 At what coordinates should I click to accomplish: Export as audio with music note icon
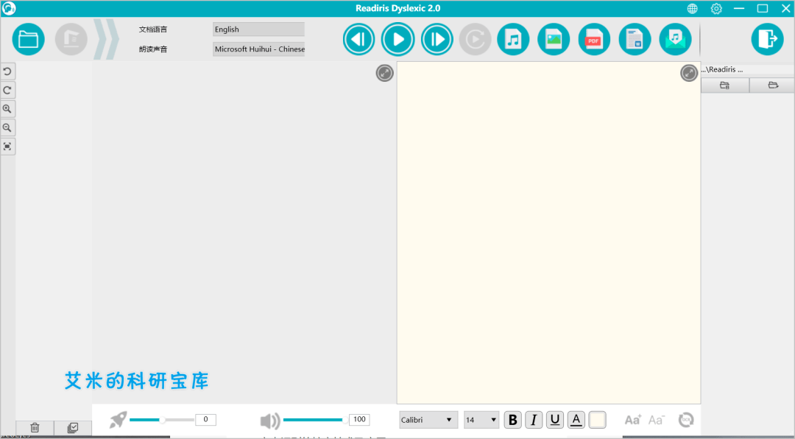click(x=513, y=39)
